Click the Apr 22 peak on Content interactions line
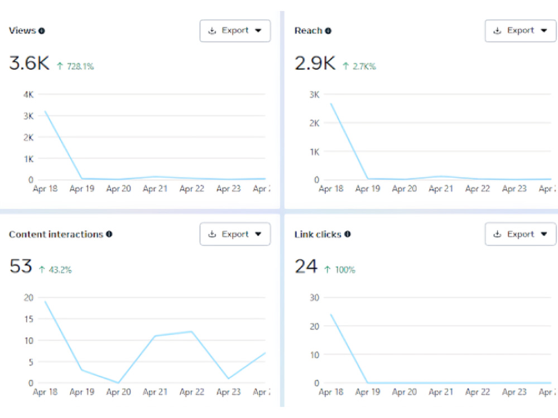 click(192, 332)
